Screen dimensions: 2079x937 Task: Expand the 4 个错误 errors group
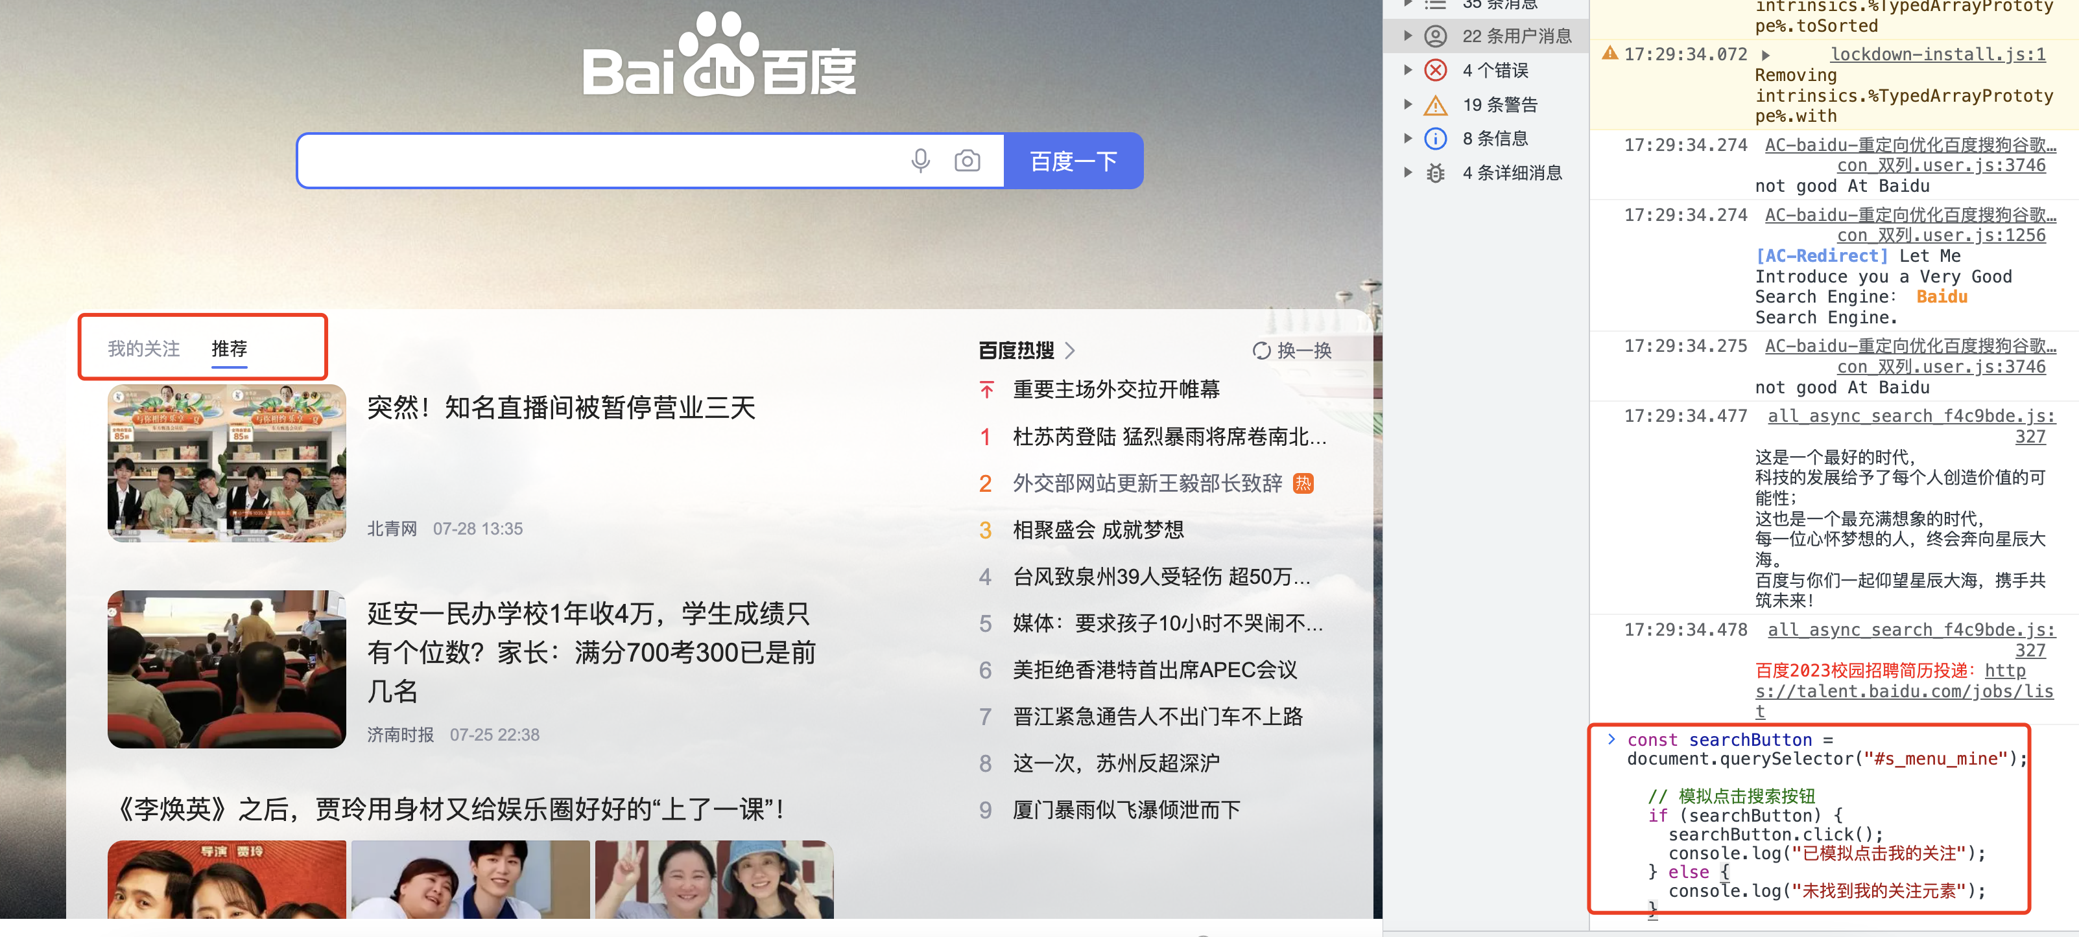(x=1408, y=70)
